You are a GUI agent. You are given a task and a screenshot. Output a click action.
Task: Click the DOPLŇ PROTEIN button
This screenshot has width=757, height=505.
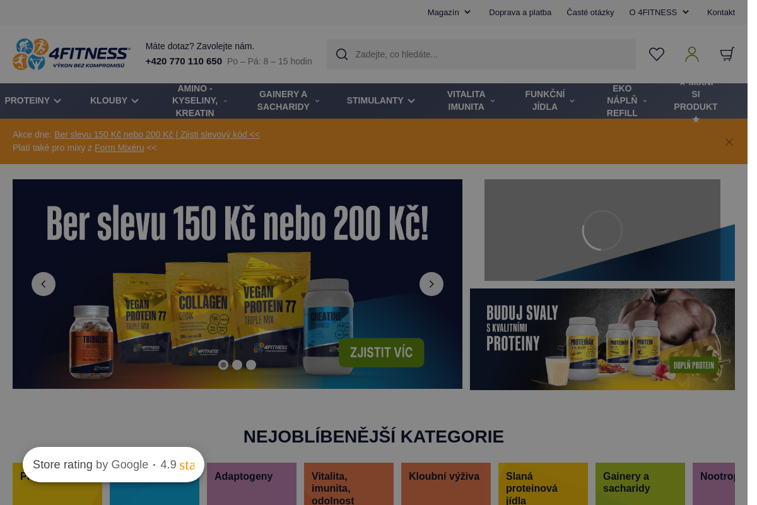(x=694, y=365)
